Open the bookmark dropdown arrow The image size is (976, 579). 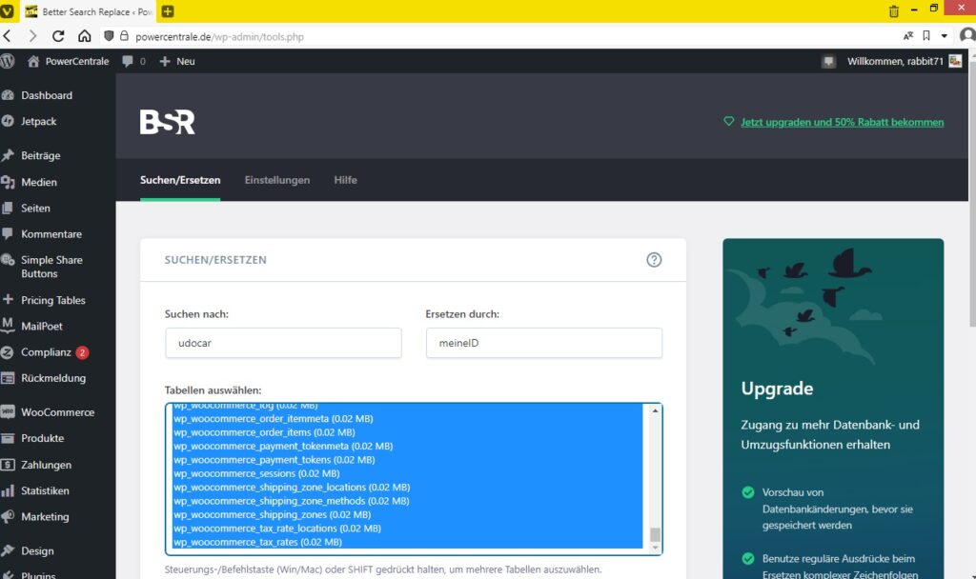tap(945, 36)
